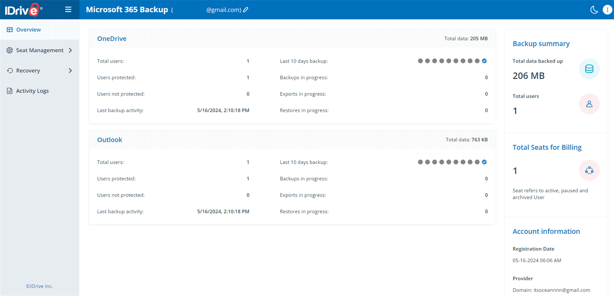Click Microsoft 365 Backup title
The height and width of the screenshot is (296, 614).
[x=127, y=10]
